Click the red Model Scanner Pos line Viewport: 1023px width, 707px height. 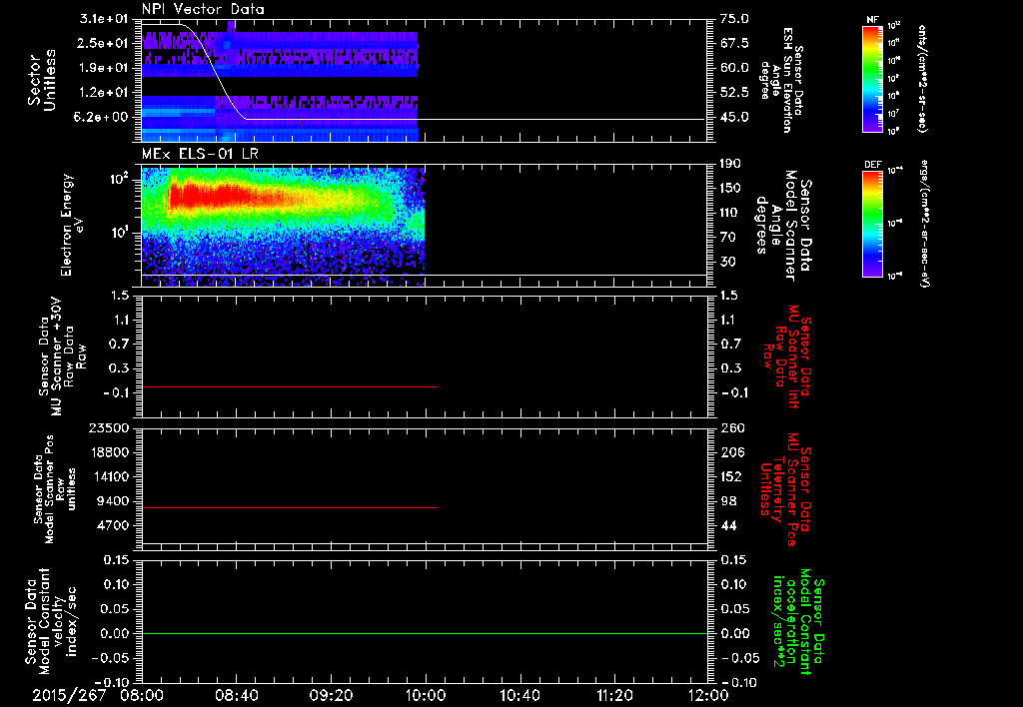click(x=290, y=507)
